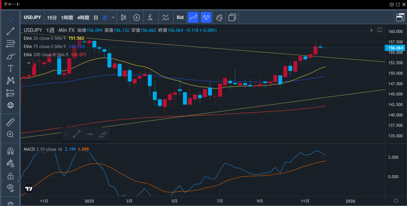Viewport: 407px width, 206px height.
Task: Click the USDJPY symbol button
Action: pos(32,17)
